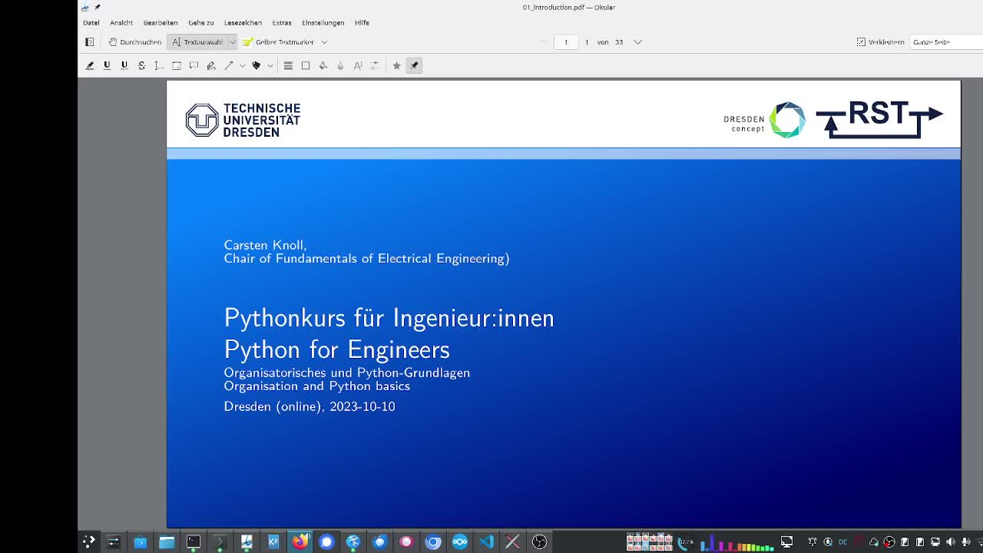Click the current page number field
The width and height of the screenshot is (983, 553).
click(566, 42)
